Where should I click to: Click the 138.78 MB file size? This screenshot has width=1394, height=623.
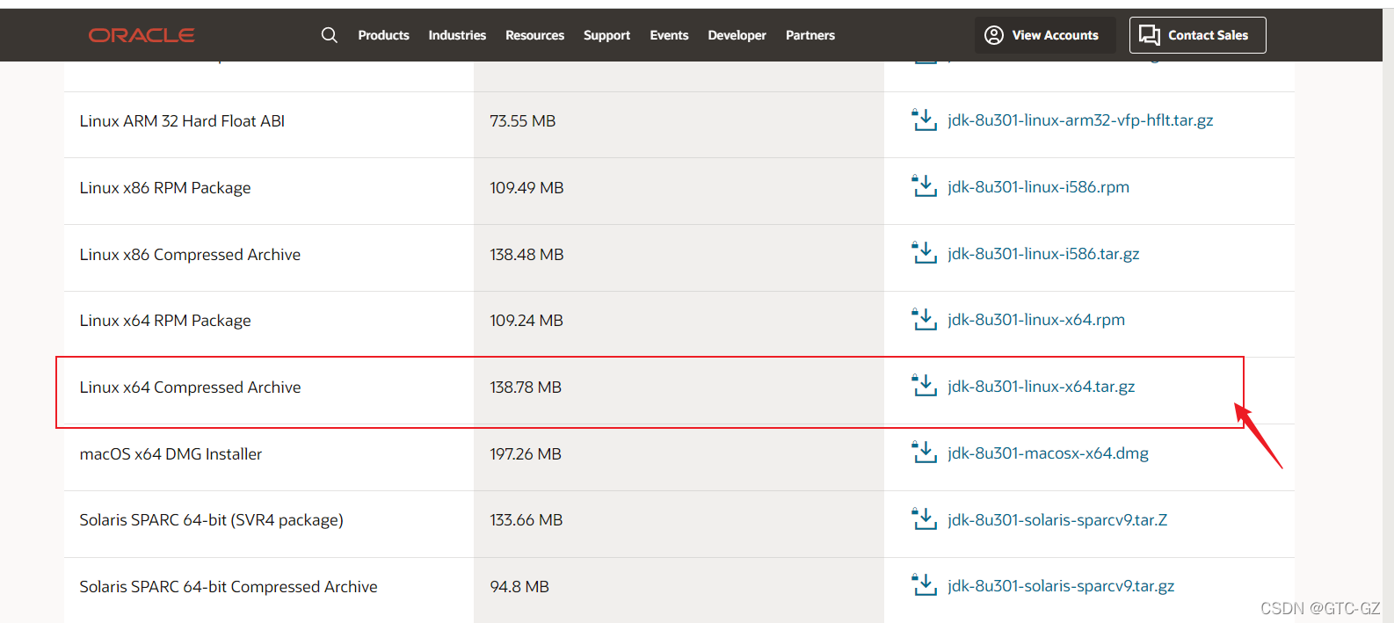click(525, 388)
